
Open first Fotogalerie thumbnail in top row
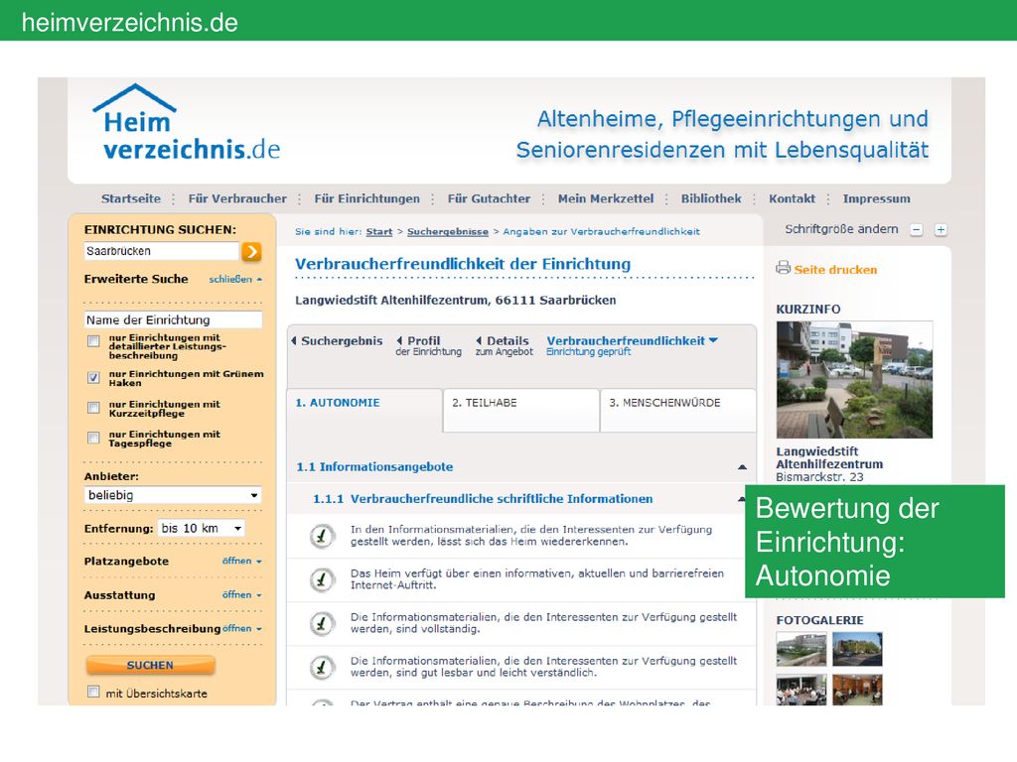pyautogui.click(x=801, y=650)
